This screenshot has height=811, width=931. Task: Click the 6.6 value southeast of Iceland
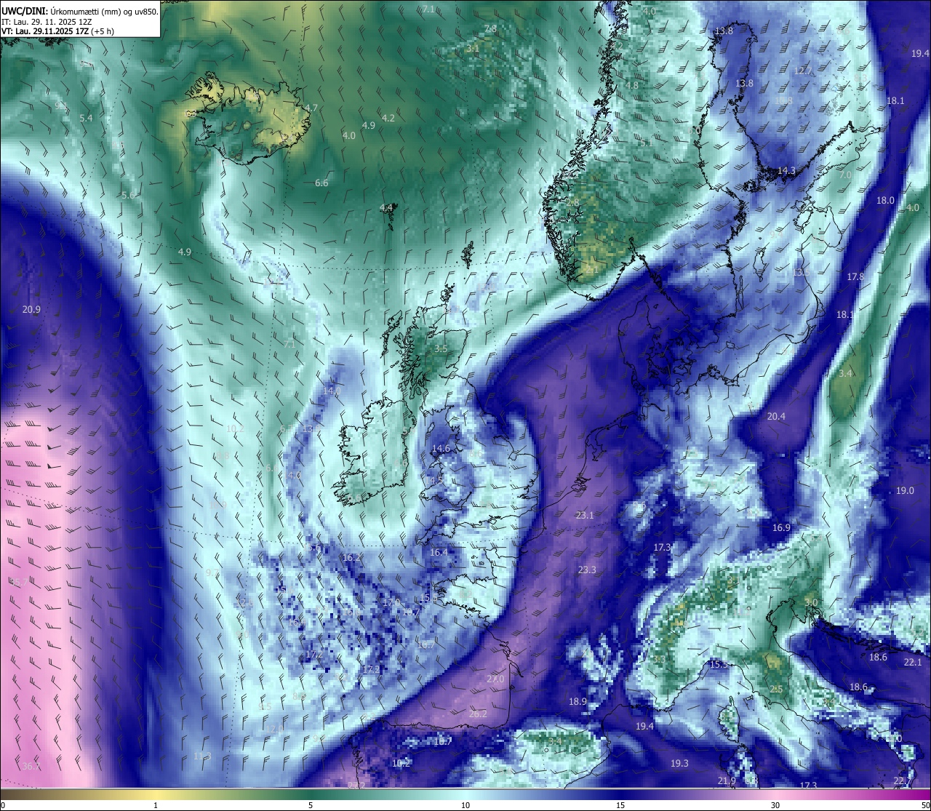pos(321,183)
